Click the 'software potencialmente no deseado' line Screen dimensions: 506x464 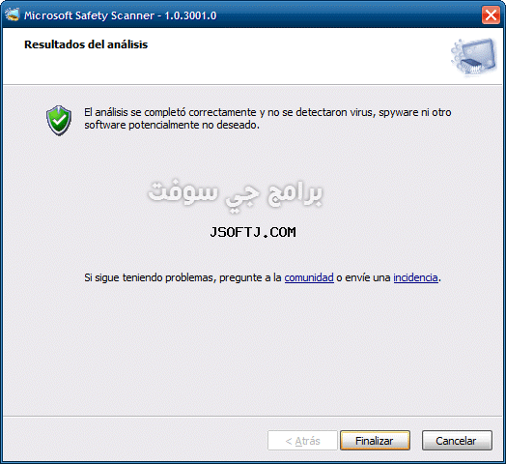172,125
